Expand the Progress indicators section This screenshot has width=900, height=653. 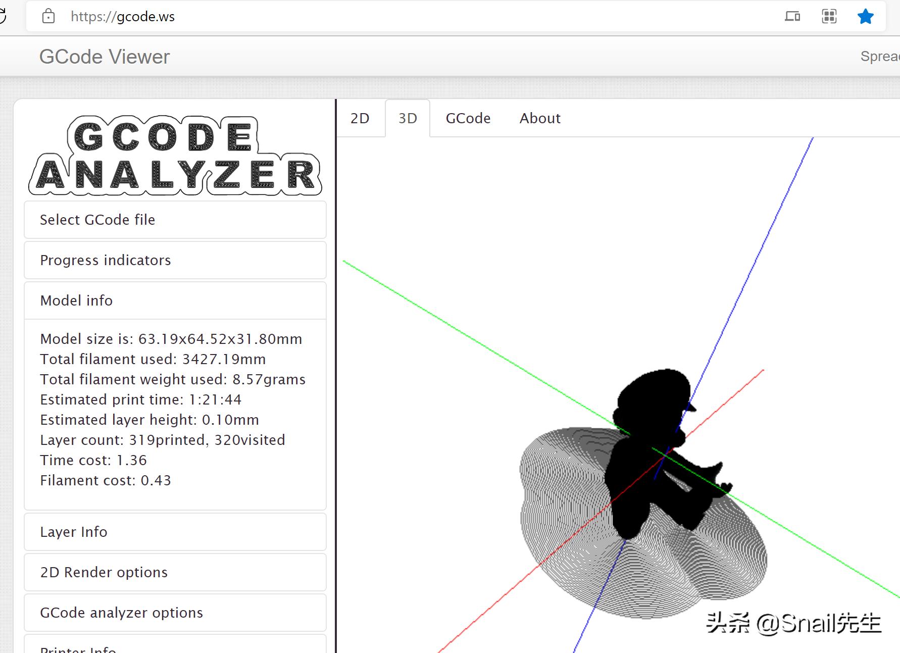click(x=175, y=260)
